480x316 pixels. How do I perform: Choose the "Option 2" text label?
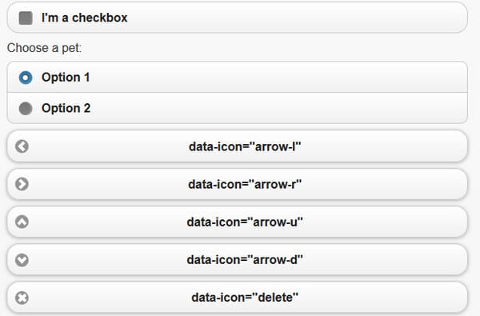pyautogui.click(x=66, y=108)
